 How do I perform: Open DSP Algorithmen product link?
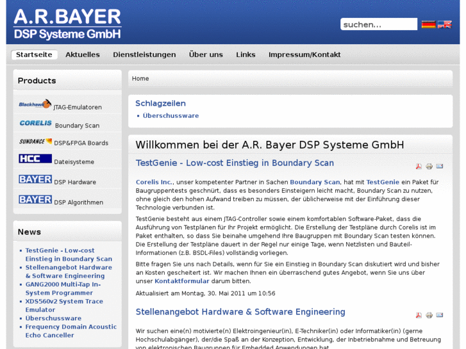[x=79, y=202]
